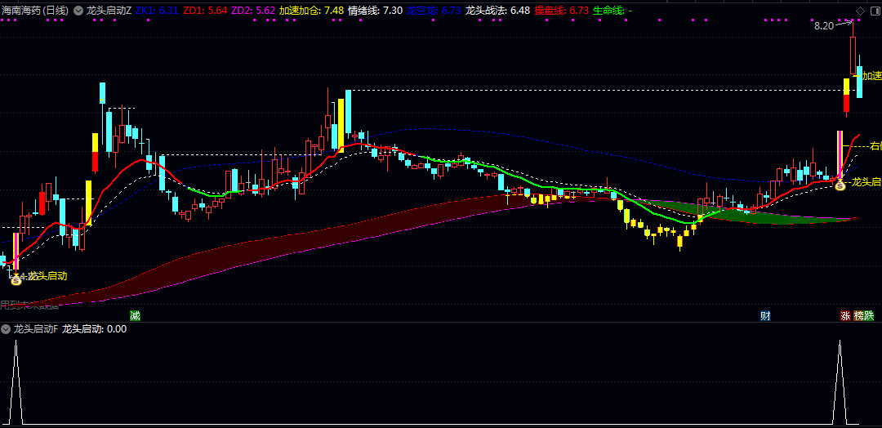The height and width of the screenshot is (428, 882).
Task: Click the money bag icon at bottom left
Action: pos(16,279)
